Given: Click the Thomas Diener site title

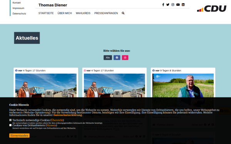Looking at the screenshot, I should [53, 5].
